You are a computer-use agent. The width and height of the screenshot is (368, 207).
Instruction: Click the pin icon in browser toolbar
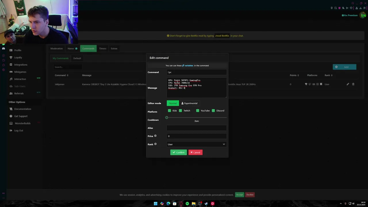pos(332,8)
